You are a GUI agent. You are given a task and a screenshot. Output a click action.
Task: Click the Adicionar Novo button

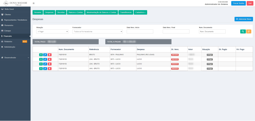244,19
